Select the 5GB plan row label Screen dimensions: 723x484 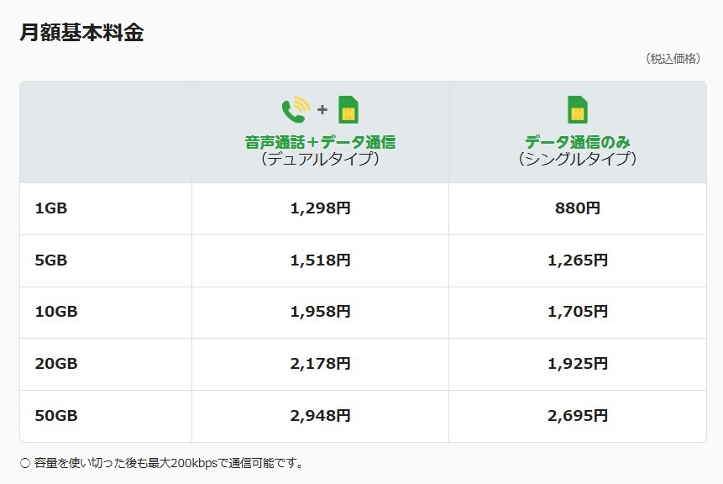pyautogui.click(x=50, y=260)
